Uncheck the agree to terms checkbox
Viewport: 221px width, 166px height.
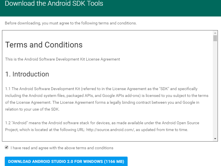click(7, 148)
